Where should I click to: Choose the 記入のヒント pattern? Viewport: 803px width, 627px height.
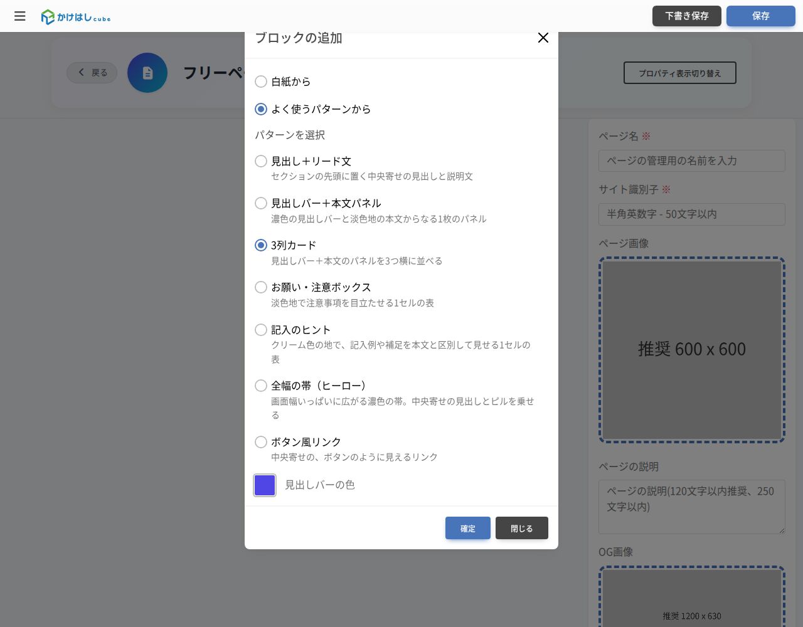click(261, 330)
